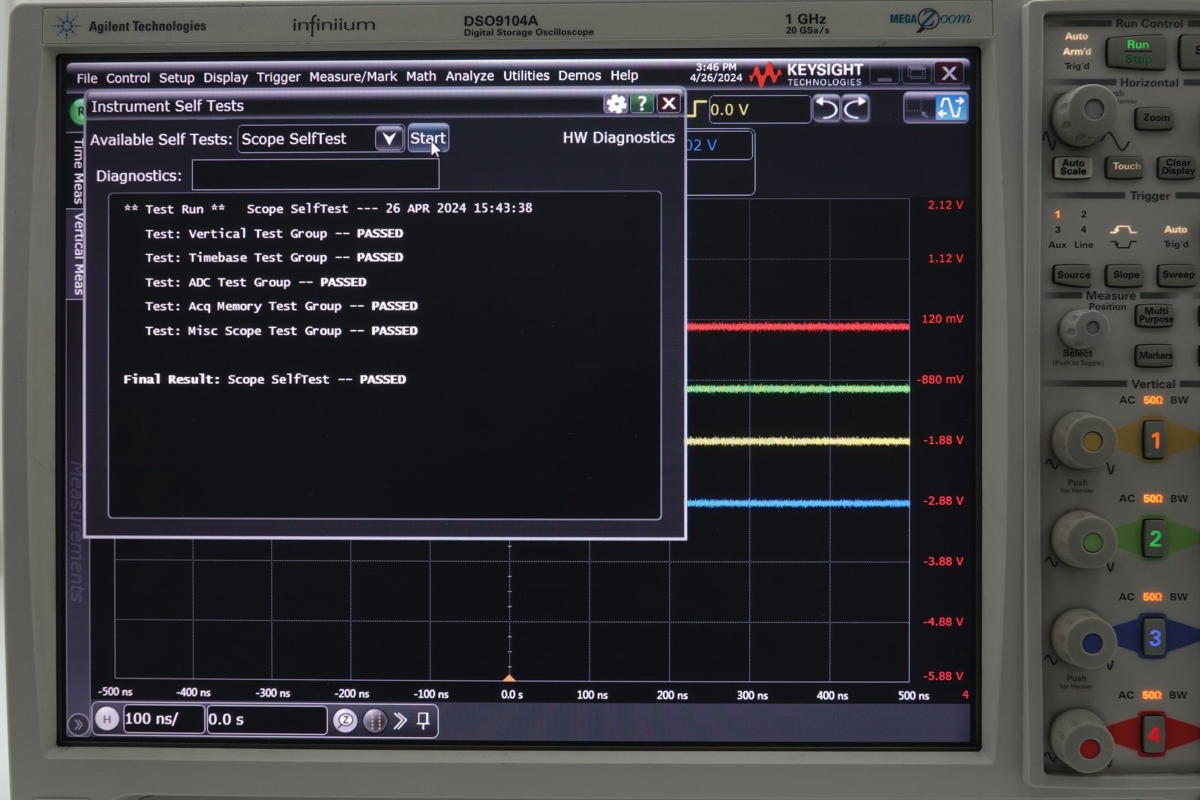The image size is (1200, 800).
Task: Start the selected self test
Action: [x=428, y=138]
